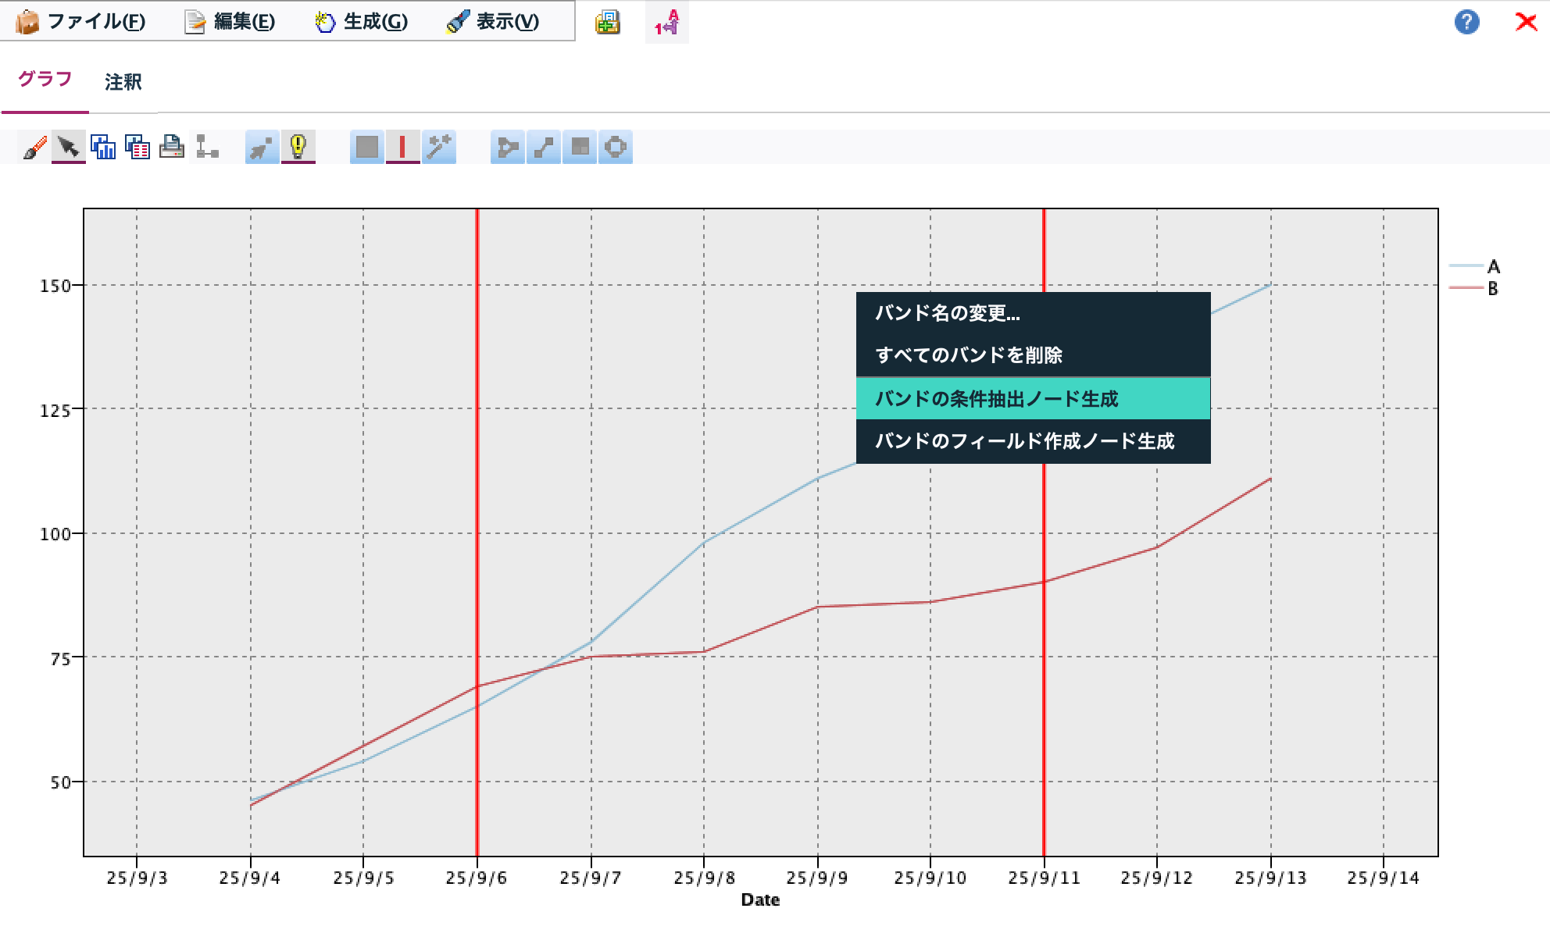
Task: Toggle vertical band definition mode
Action: click(401, 147)
